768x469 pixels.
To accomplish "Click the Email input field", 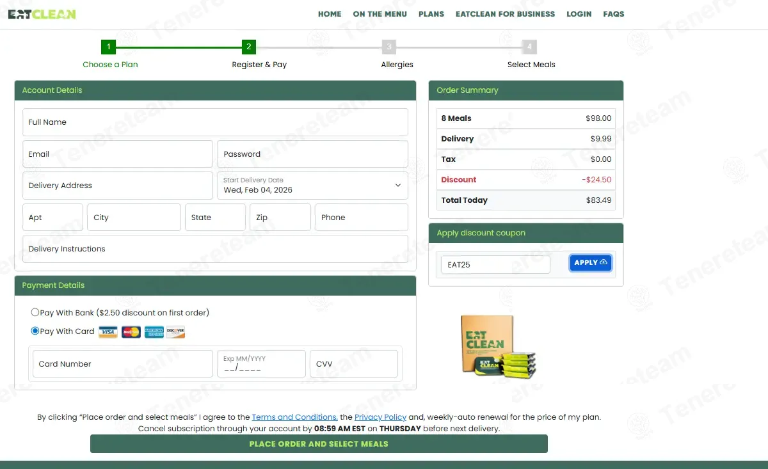I will (x=118, y=154).
